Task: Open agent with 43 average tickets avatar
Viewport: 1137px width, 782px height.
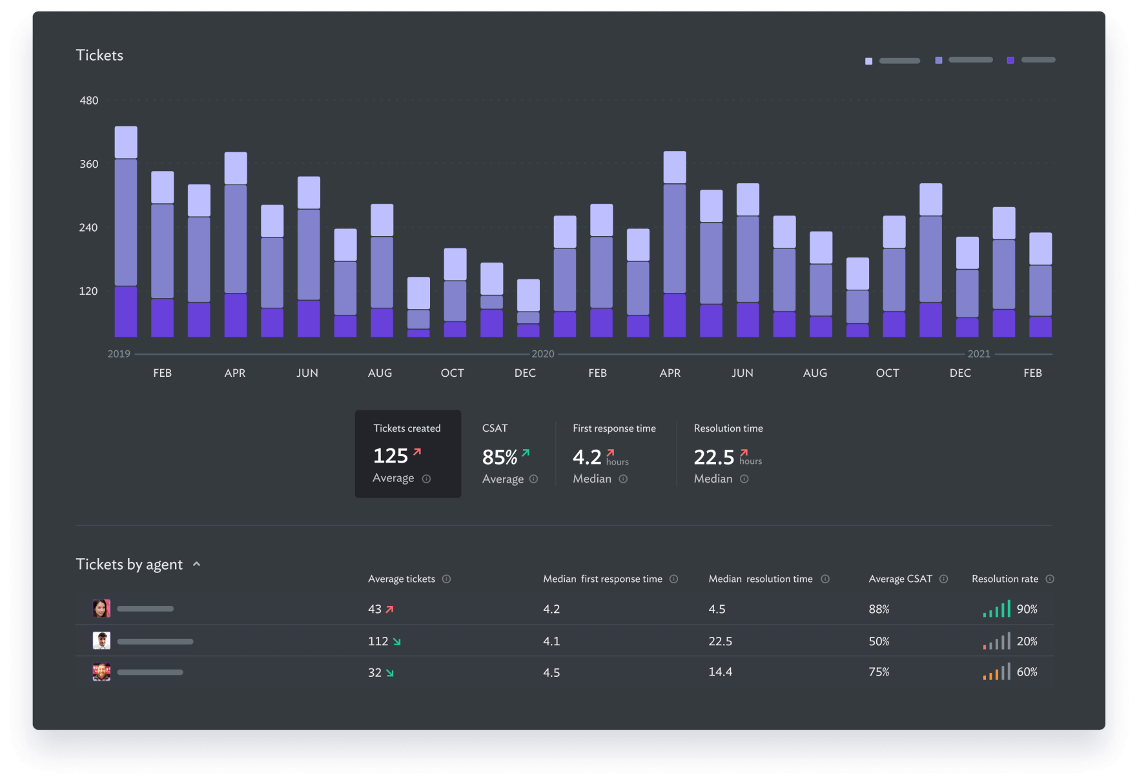Action: coord(101,608)
